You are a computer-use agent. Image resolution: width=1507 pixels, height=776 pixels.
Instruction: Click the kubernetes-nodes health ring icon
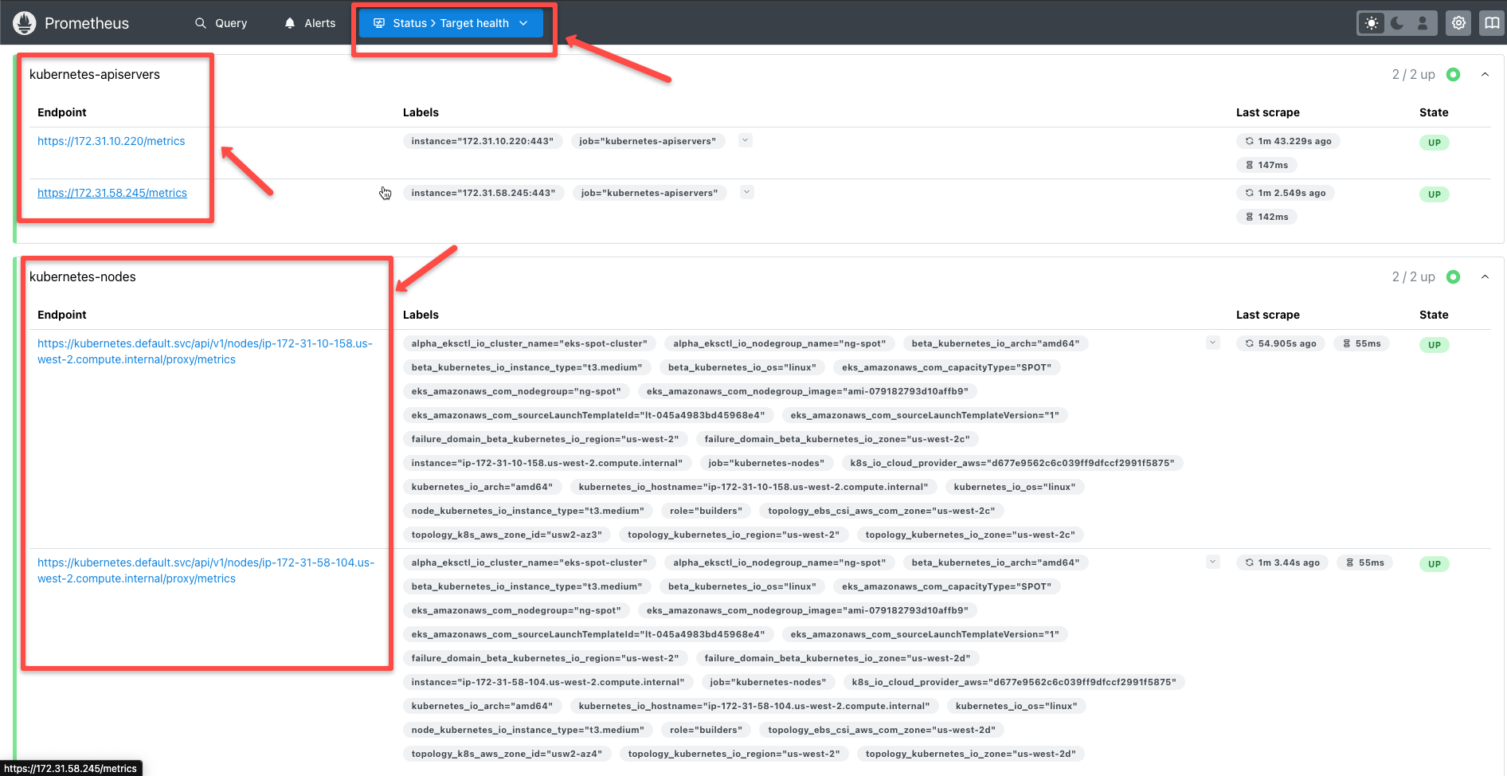pyautogui.click(x=1454, y=276)
